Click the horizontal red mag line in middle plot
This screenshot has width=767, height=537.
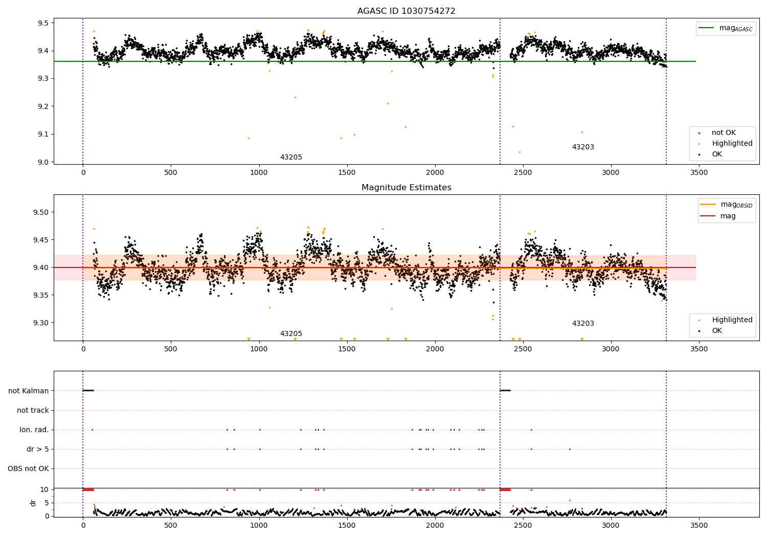(x=375, y=267)
